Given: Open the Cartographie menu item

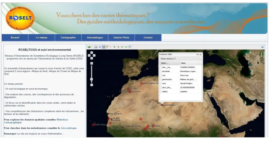Looking at the screenshot, I should coord(68,37).
